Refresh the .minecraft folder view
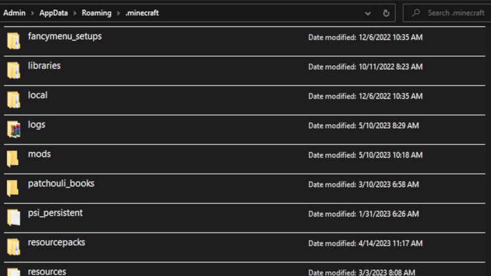 pyautogui.click(x=386, y=13)
